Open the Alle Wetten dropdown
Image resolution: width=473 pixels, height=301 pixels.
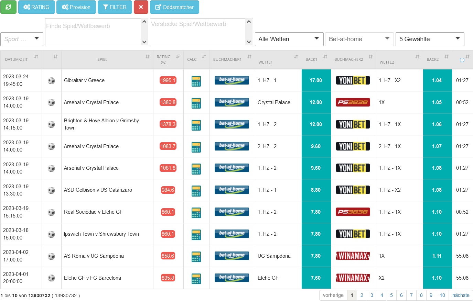tap(289, 39)
